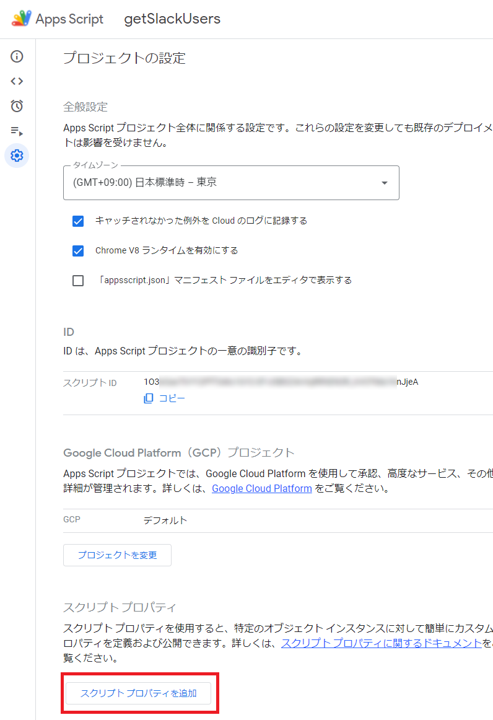Open the Executions list icon in sidebar
The height and width of the screenshot is (720, 493).
[x=17, y=131]
